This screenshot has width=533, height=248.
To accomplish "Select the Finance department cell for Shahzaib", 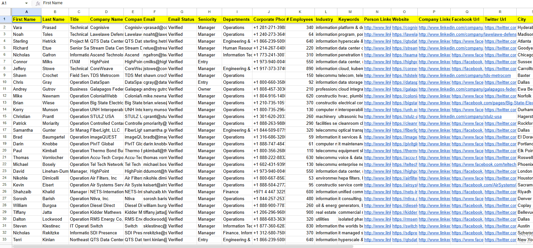I will coord(237,192).
